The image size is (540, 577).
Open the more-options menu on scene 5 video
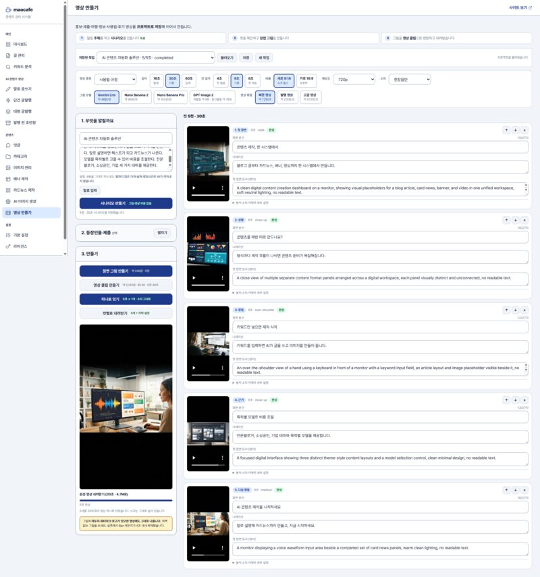click(222, 547)
